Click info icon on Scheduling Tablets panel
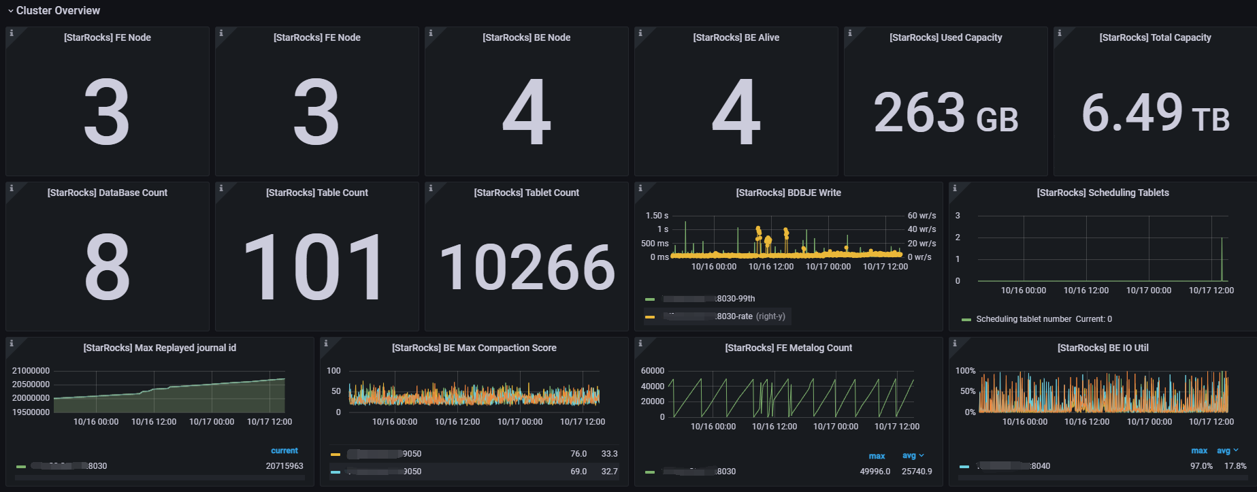 [954, 188]
